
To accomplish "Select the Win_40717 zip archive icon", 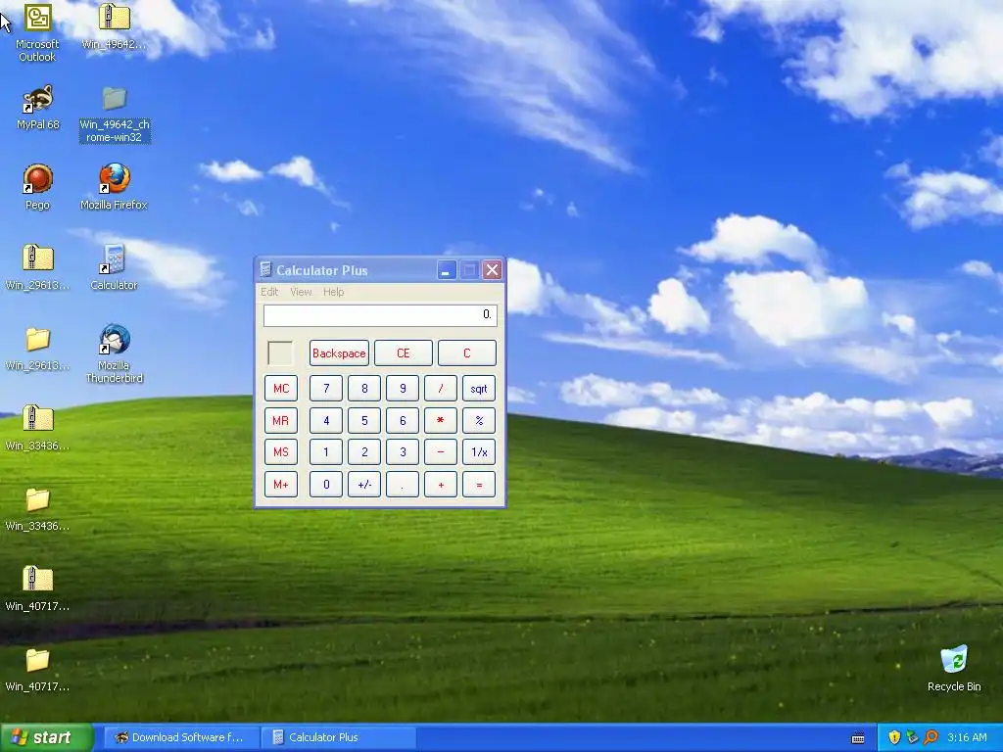I will coord(37,588).
